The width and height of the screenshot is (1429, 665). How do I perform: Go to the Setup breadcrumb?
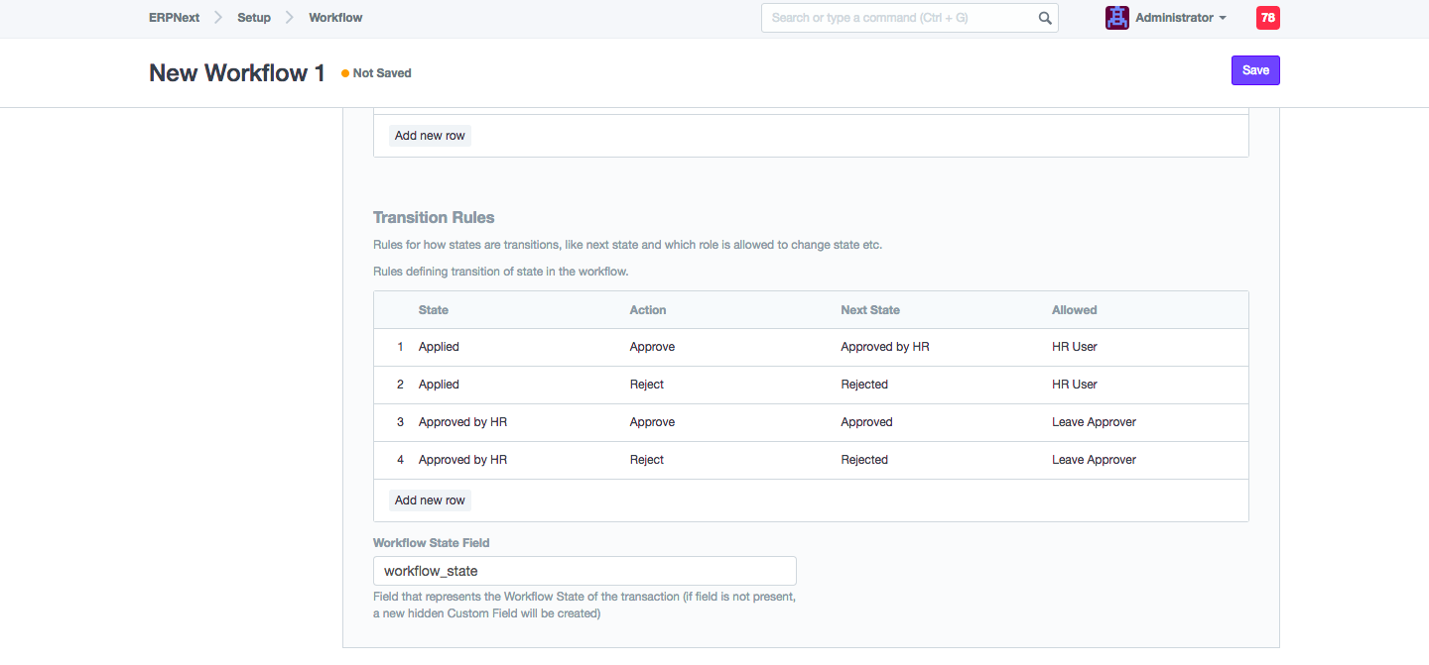point(254,18)
